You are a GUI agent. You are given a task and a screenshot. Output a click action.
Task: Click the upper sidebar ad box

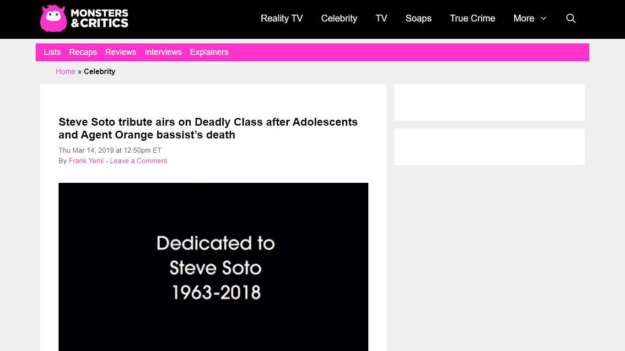[490, 102]
